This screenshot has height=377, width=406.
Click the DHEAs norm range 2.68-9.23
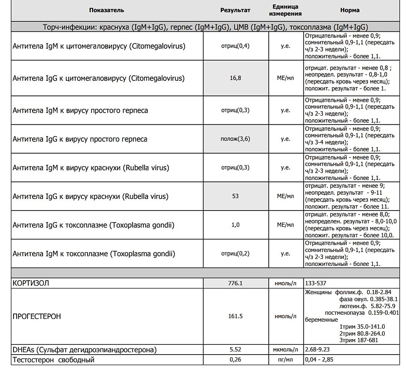(317, 350)
